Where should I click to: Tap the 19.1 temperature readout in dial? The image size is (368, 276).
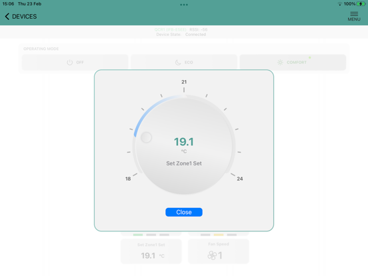[184, 142]
